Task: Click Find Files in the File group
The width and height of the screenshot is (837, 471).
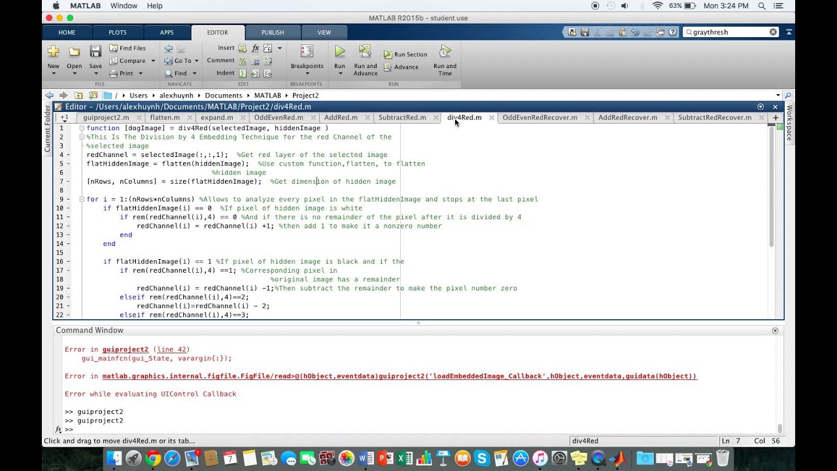Action: pyautogui.click(x=128, y=48)
